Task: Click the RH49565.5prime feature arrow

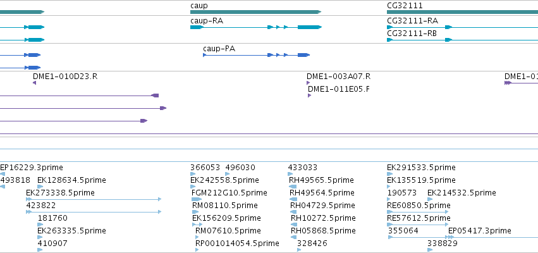Action: 293,187
